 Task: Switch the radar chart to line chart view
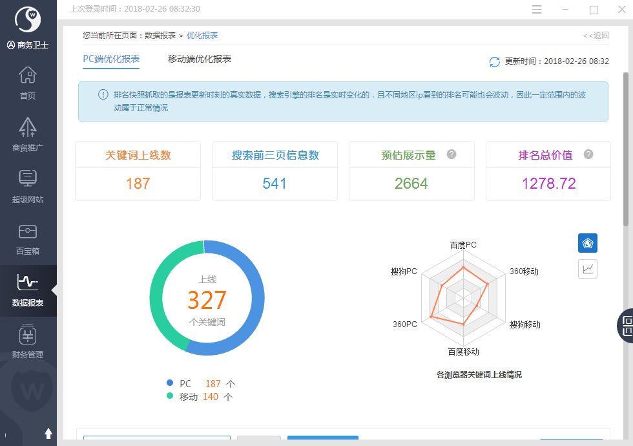588,268
